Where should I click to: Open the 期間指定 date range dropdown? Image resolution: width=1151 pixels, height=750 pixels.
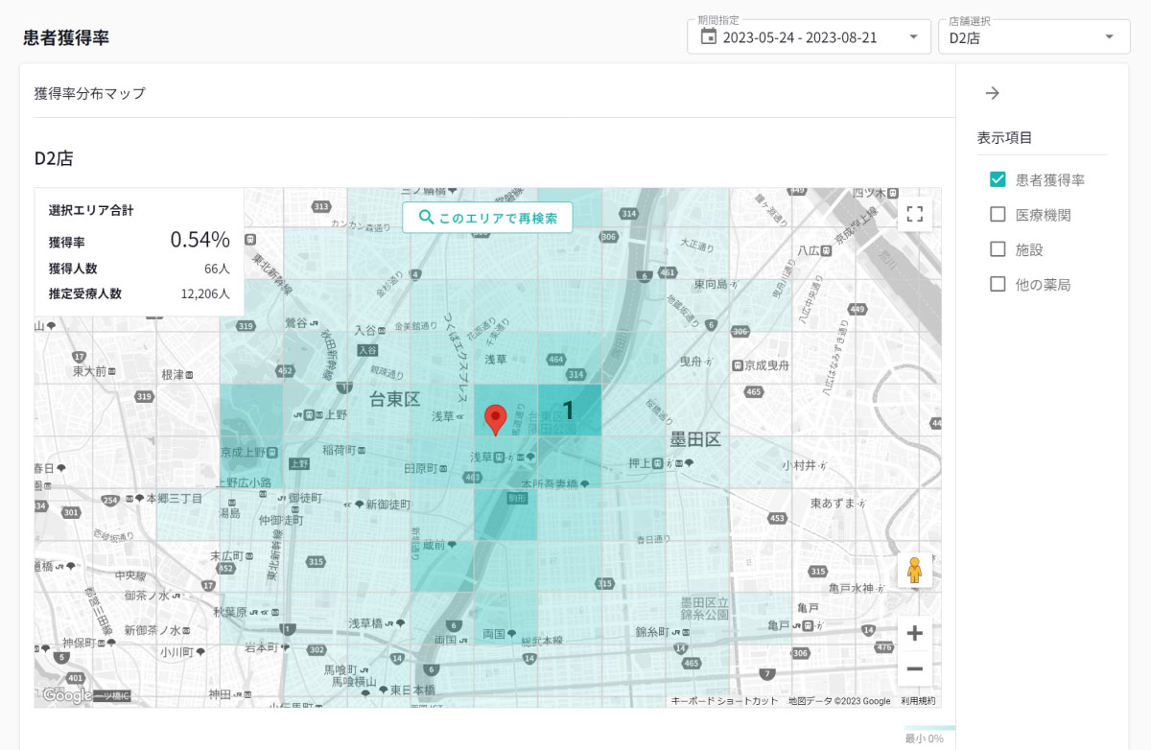[808, 37]
